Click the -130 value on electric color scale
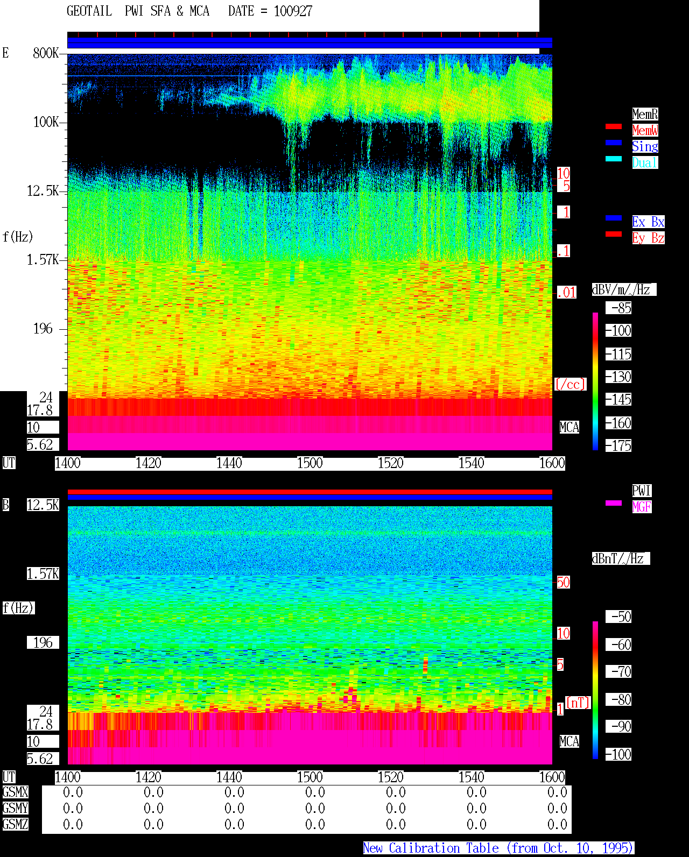Image resolution: width=689 pixels, height=857 pixels. pyautogui.click(x=618, y=377)
